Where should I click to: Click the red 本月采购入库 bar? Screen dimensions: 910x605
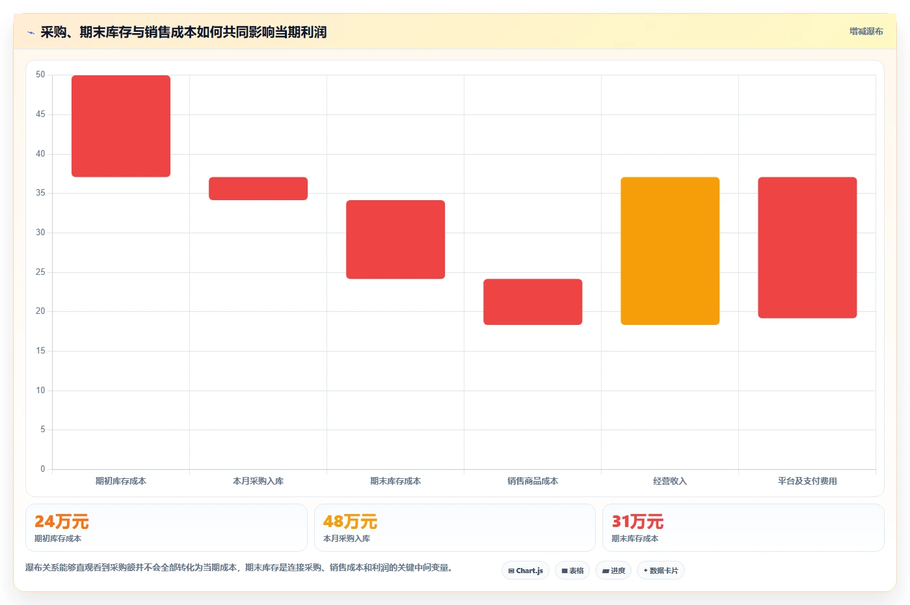click(258, 188)
